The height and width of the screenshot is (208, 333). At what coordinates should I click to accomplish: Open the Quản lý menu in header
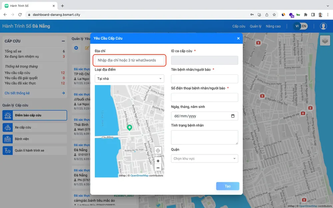pyautogui.click(x=255, y=26)
